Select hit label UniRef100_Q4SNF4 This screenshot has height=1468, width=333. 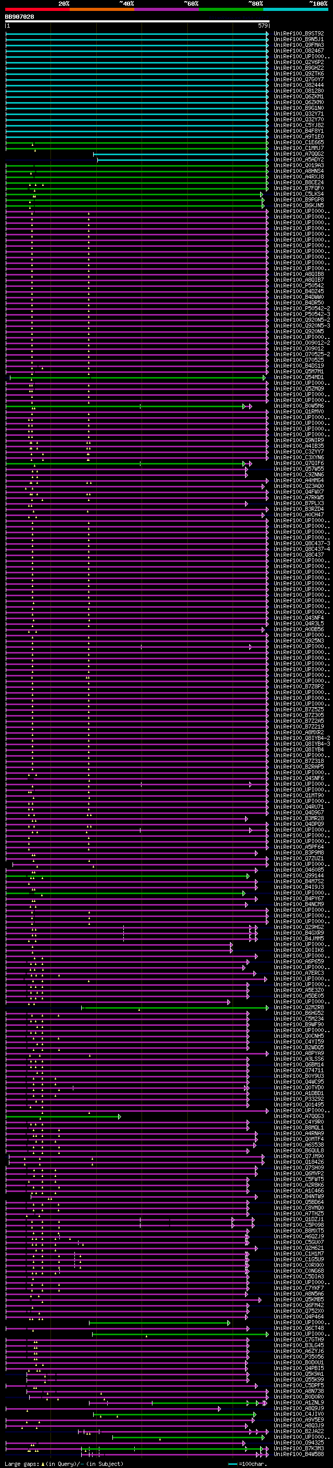click(299, 618)
